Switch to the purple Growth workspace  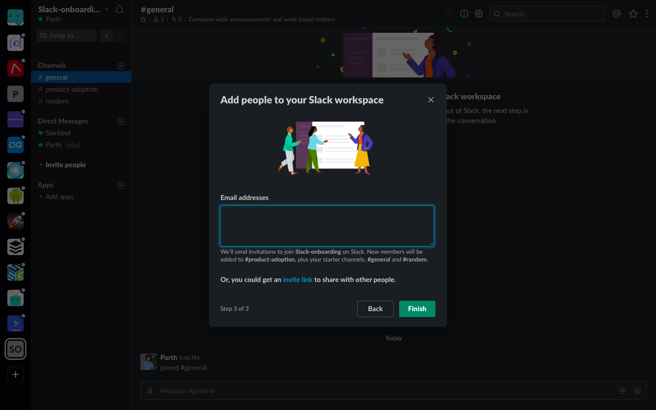pos(15,119)
